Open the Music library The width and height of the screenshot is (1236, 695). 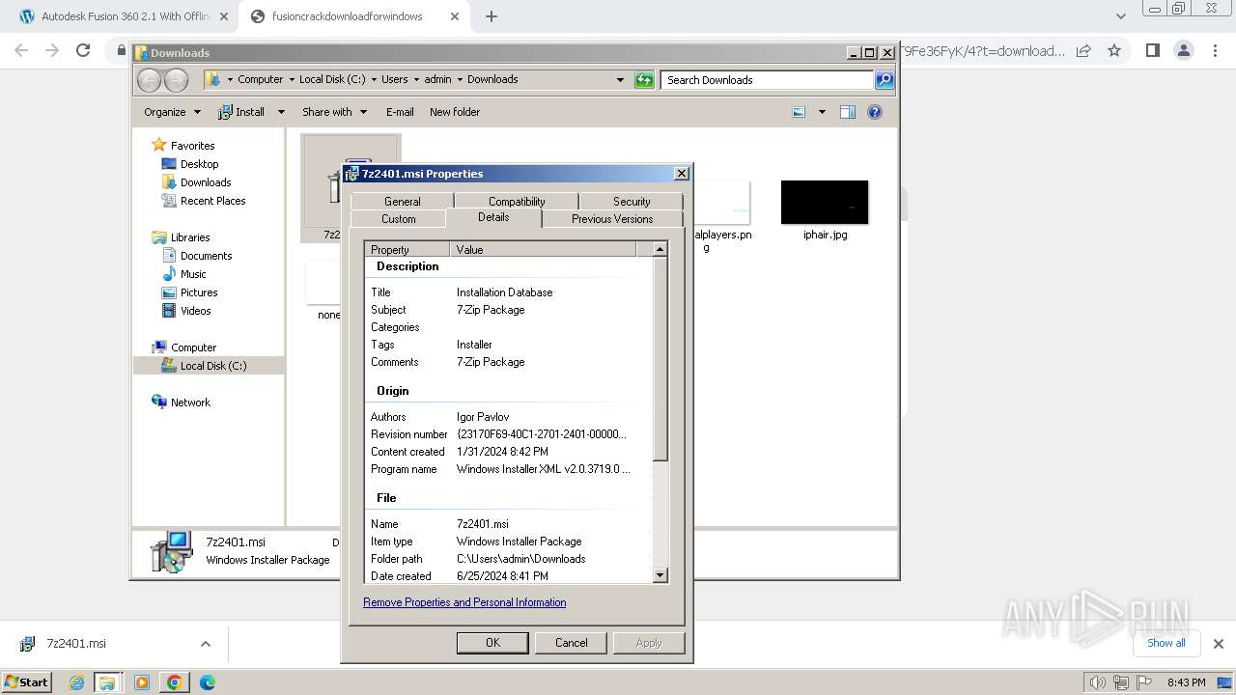(193, 274)
